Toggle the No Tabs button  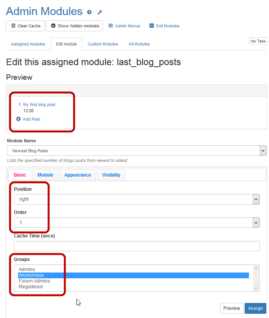[x=258, y=41]
